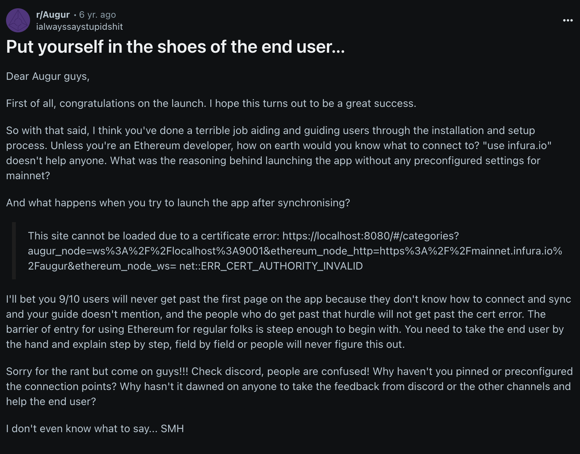Click the 'Sorry for the rant' paragraph
Image resolution: width=580 pixels, height=454 pixels.
pyautogui.click(x=289, y=386)
